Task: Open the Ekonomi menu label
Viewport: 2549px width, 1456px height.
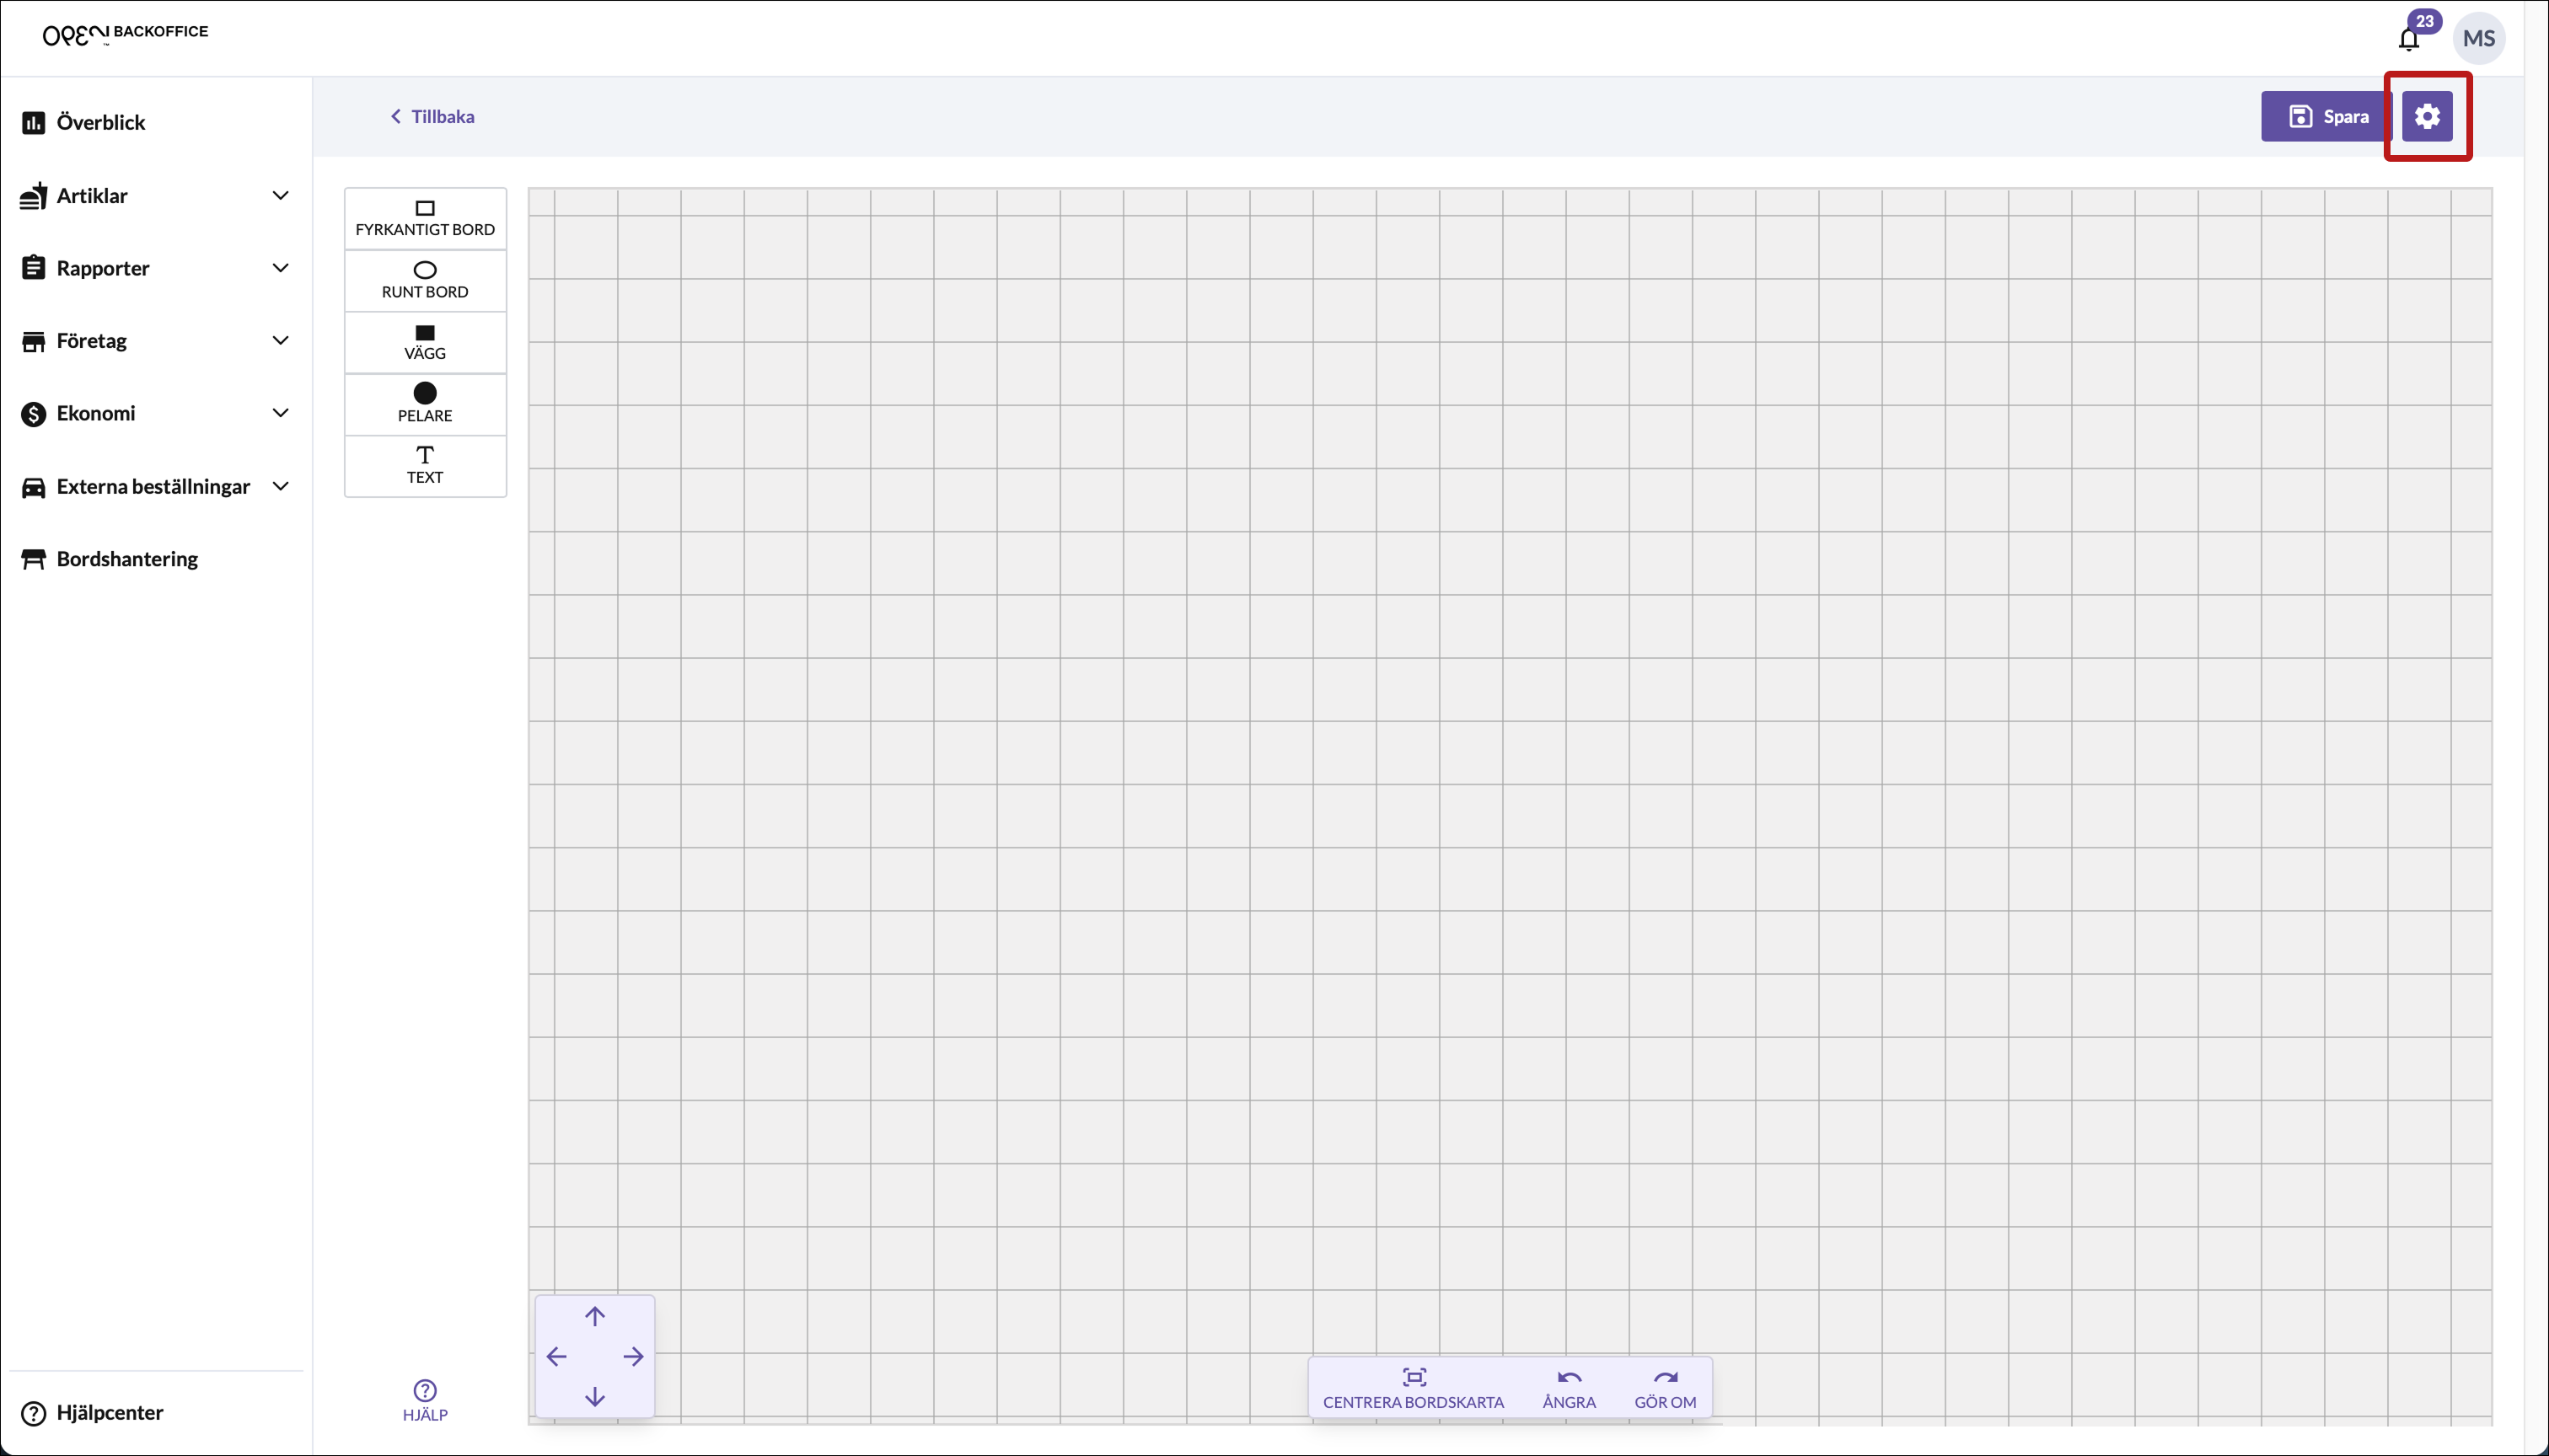Action: pos(96,413)
